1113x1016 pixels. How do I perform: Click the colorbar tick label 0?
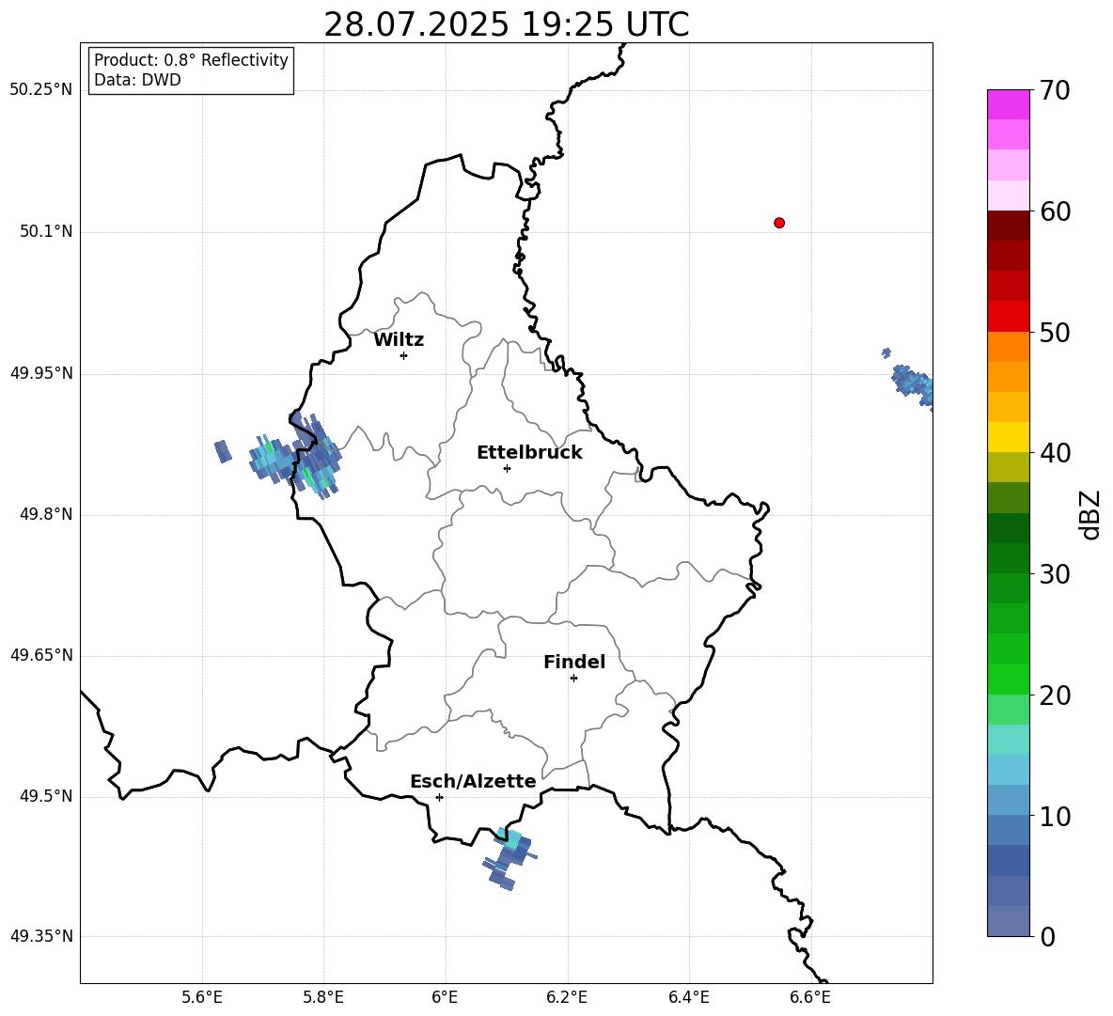1047,936
